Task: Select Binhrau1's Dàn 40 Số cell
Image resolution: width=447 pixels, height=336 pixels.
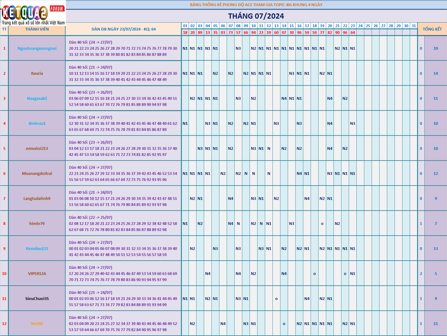Action: coord(124,123)
